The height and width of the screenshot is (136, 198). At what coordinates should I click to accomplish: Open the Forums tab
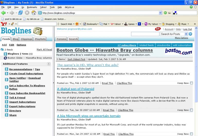click(61, 39)
